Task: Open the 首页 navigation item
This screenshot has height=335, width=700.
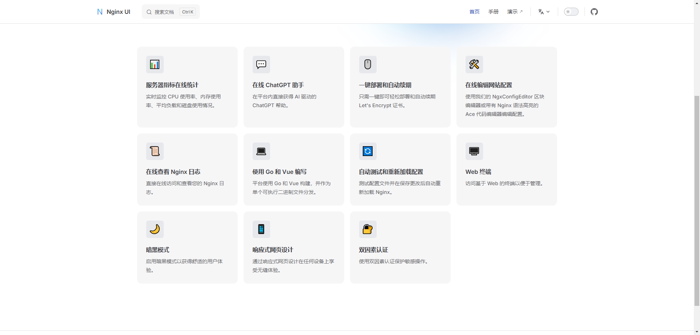Action: tap(474, 12)
